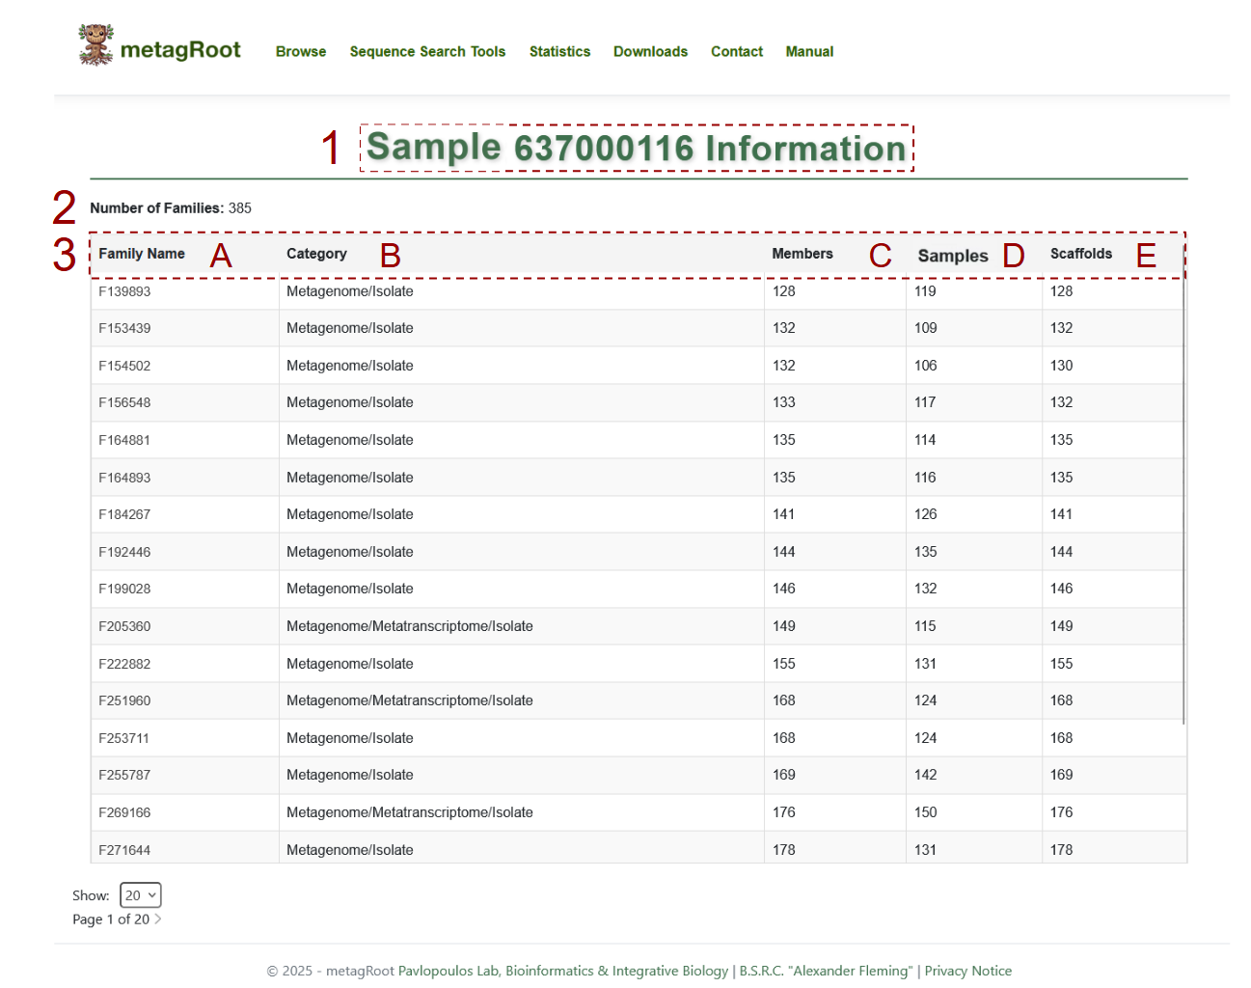Image resolution: width=1251 pixels, height=988 pixels.
Task: Select family F139893 cell
Action: pyautogui.click(x=124, y=291)
